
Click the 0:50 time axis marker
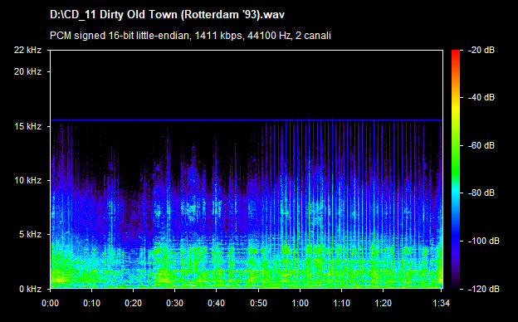click(x=258, y=303)
